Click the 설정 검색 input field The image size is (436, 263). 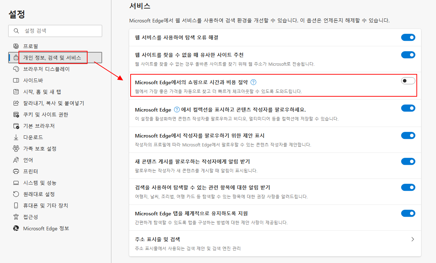coord(55,31)
